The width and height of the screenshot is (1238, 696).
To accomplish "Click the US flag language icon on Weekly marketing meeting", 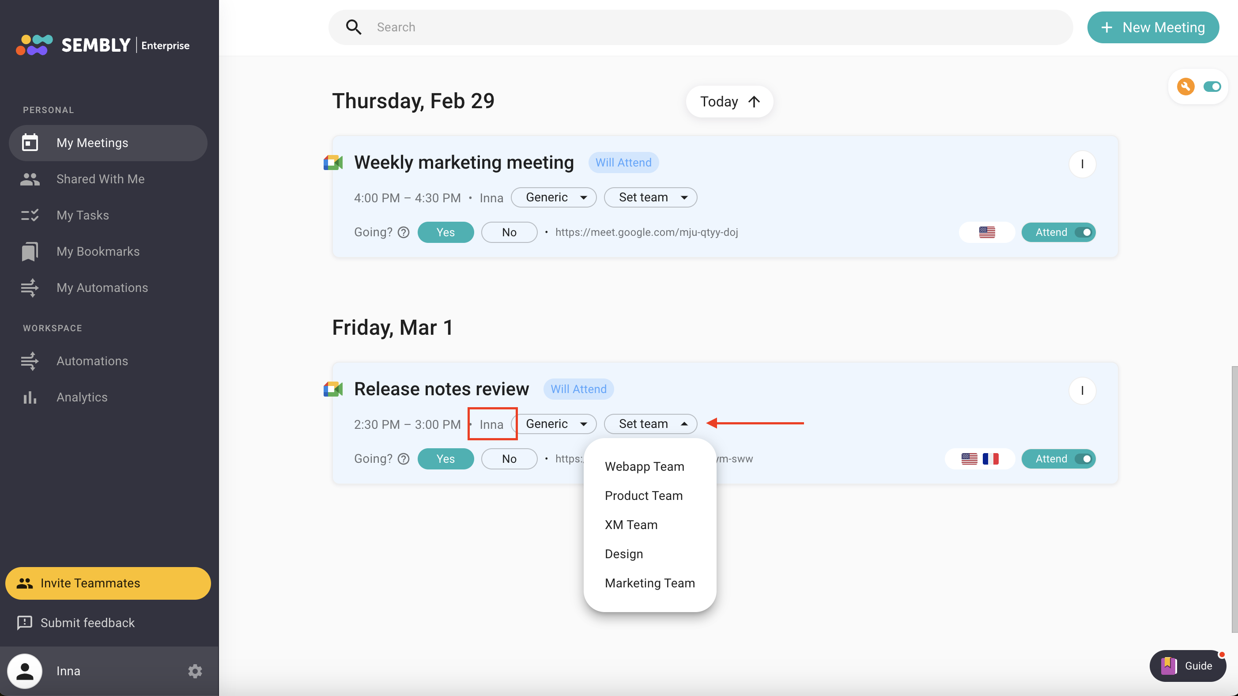I will pyautogui.click(x=987, y=232).
